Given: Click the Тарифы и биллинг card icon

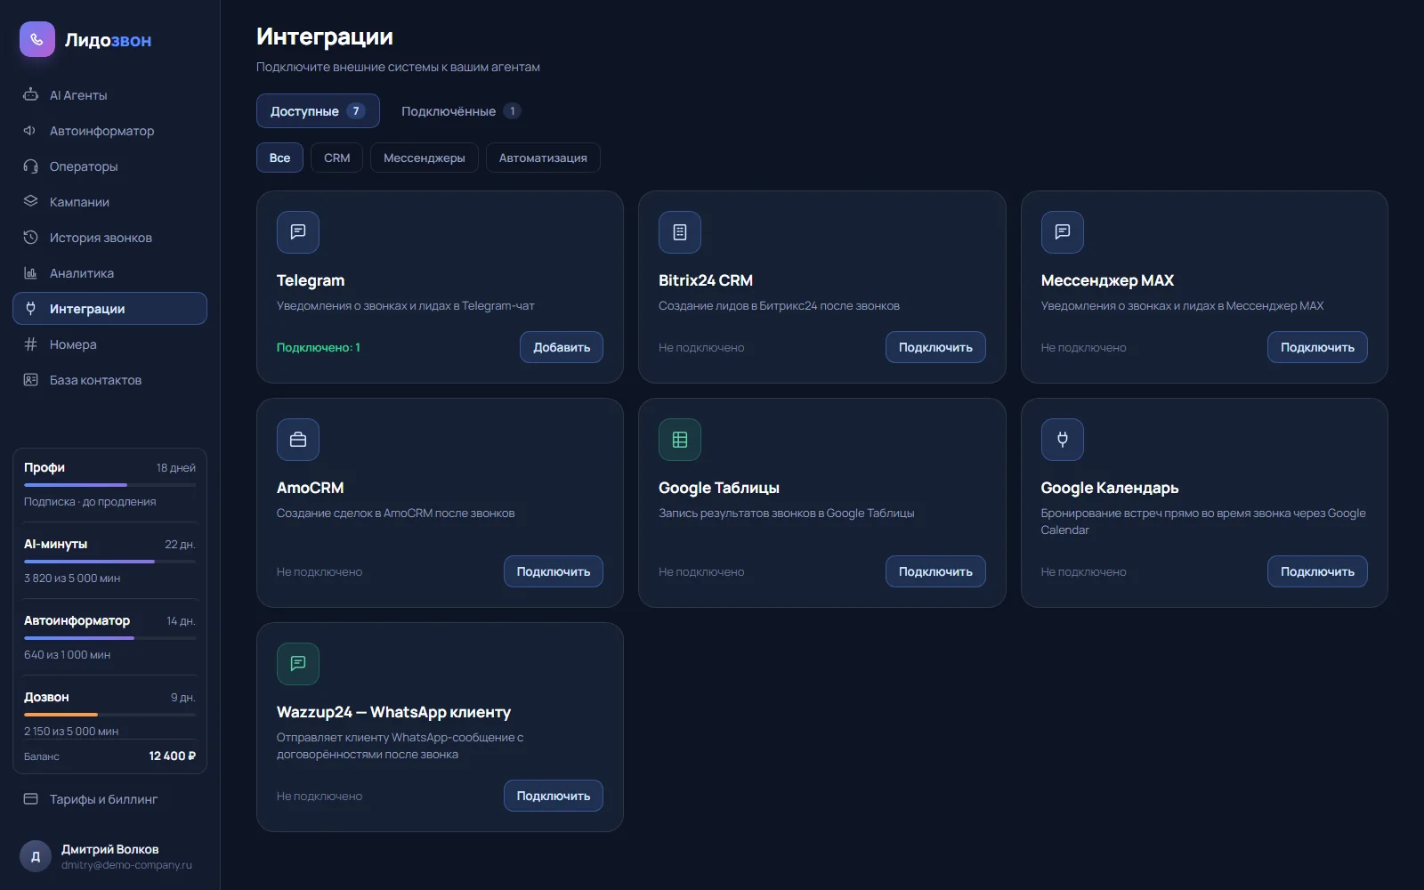Looking at the screenshot, I should click(30, 798).
